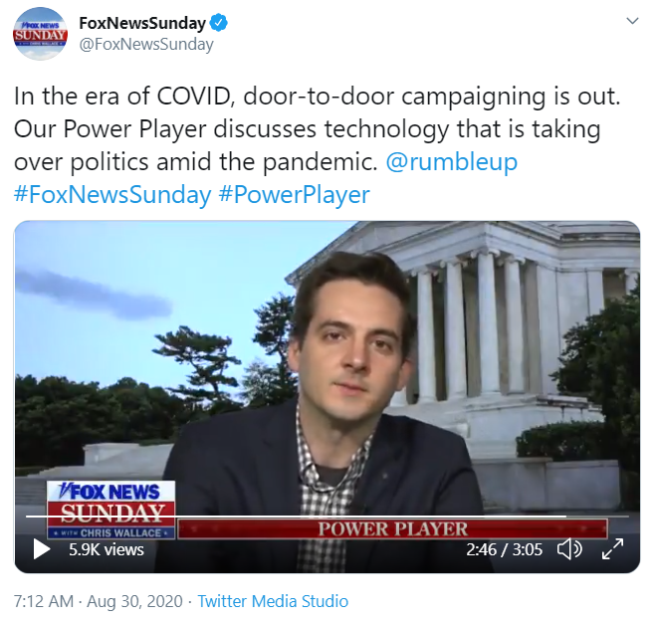Screen dimensions: 658x622
Task: Click the 5.9K views counter
Action: 107,549
